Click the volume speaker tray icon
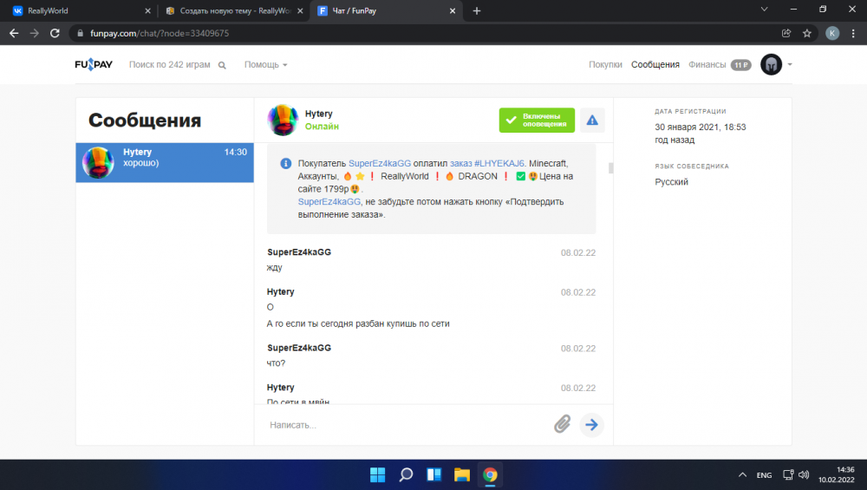This screenshot has height=490, width=867. click(x=804, y=474)
